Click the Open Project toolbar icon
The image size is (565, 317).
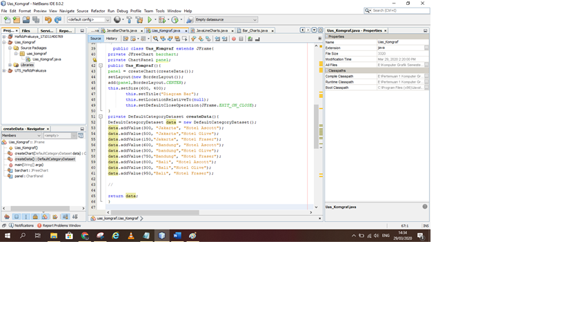pyautogui.click(x=26, y=20)
